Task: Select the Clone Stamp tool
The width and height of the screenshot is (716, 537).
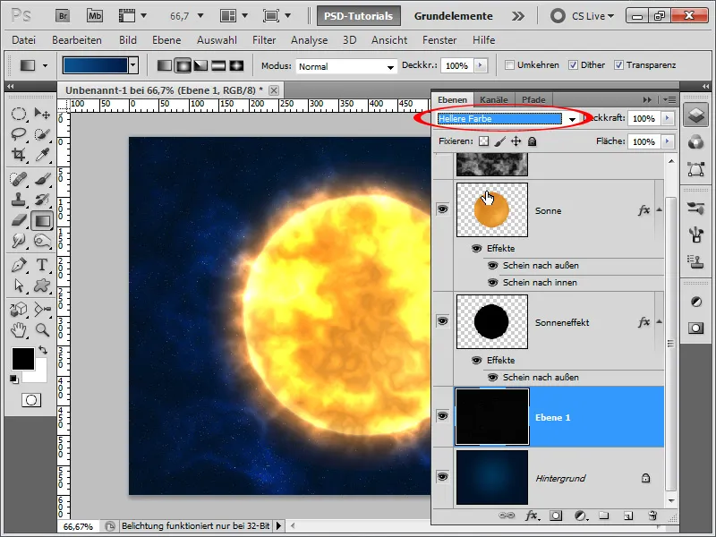Action: click(18, 200)
